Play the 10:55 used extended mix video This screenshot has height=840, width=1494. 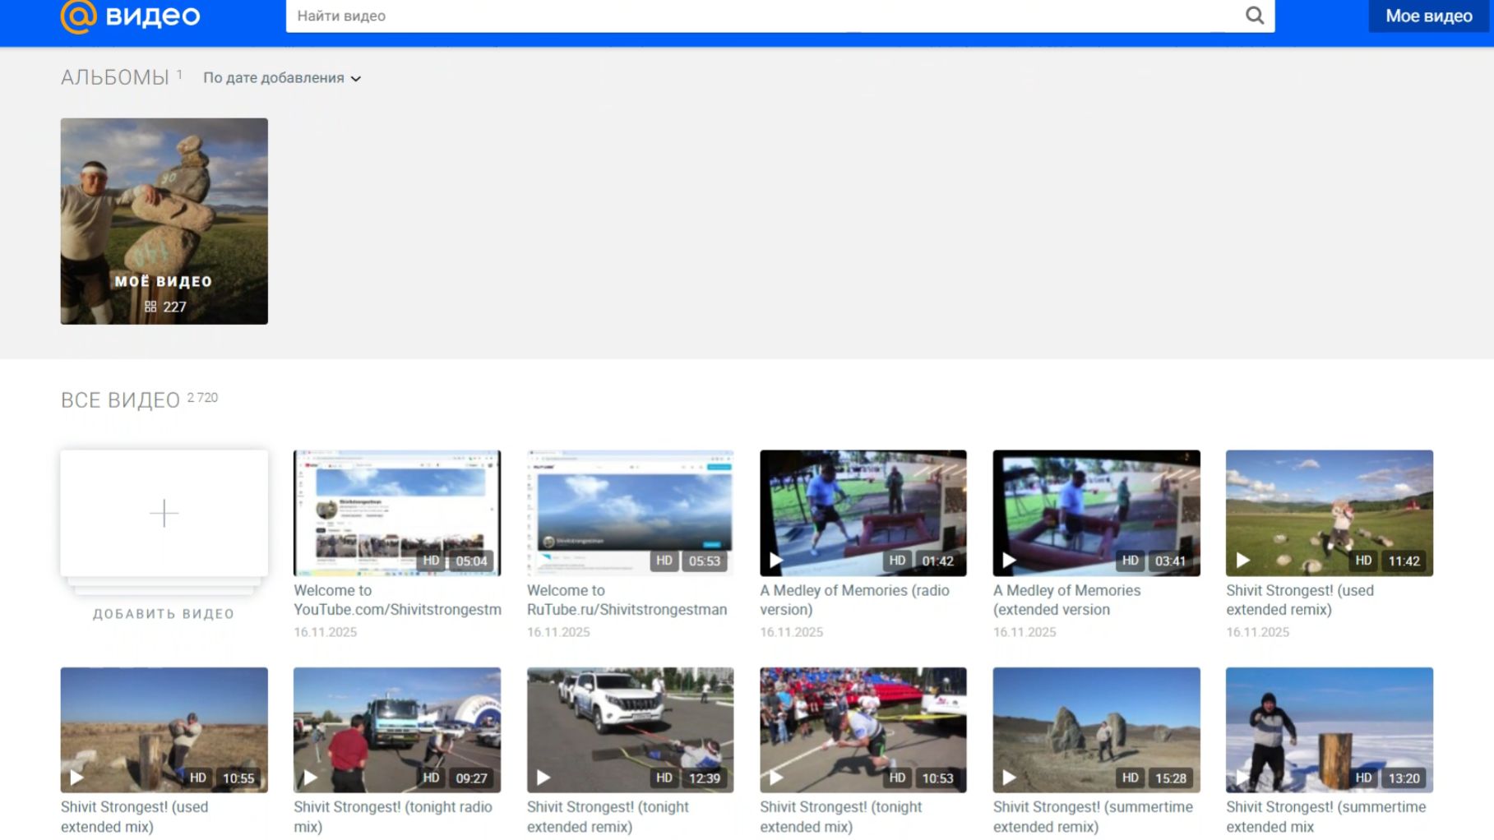click(x=76, y=778)
